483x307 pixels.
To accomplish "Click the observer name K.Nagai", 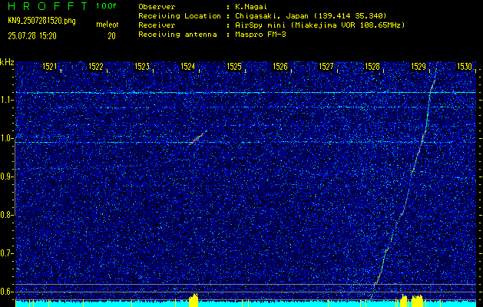I will pyautogui.click(x=250, y=7).
